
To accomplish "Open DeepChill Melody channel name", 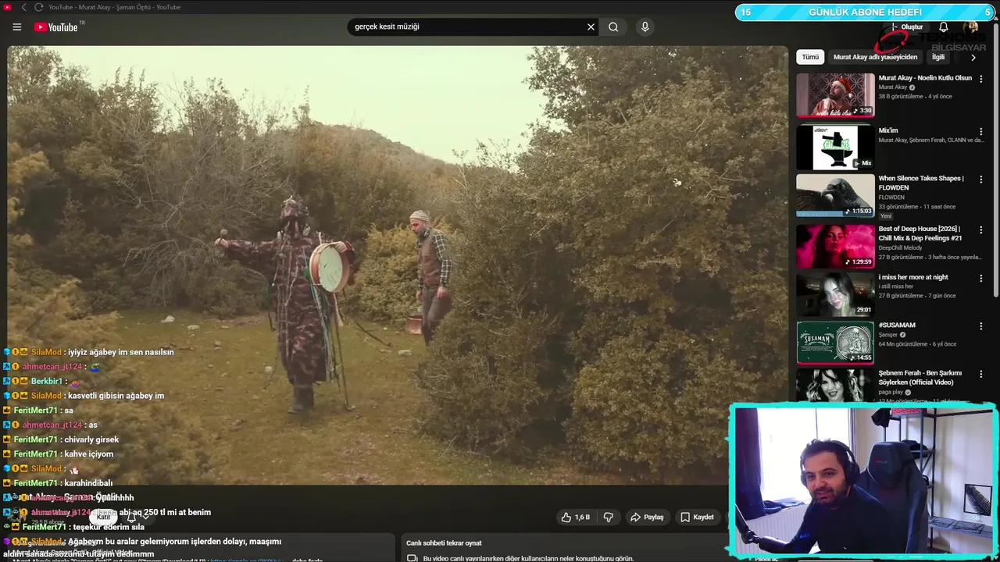I will [900, 248].
